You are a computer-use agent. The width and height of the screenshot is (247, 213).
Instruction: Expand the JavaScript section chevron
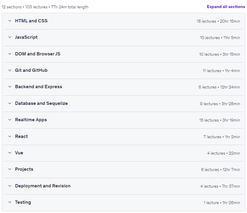(10, 37)
